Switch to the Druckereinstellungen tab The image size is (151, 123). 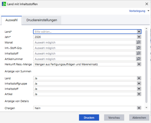click(x=42, y=20)
